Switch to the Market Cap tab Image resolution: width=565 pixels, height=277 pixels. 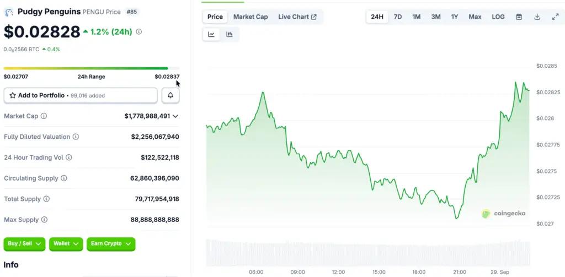[250, 17]
